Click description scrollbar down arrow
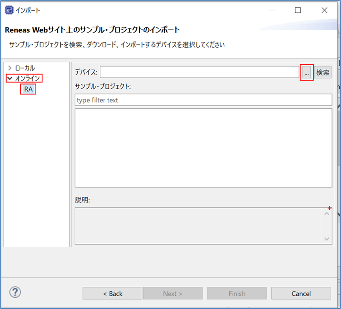 tap(327, 239)
